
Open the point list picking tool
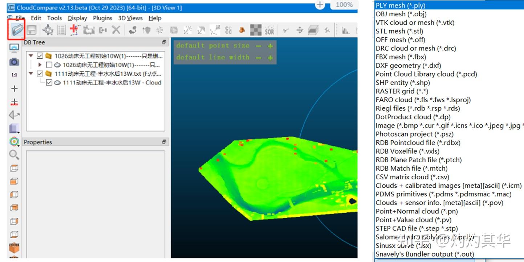(x=62, y=30)
